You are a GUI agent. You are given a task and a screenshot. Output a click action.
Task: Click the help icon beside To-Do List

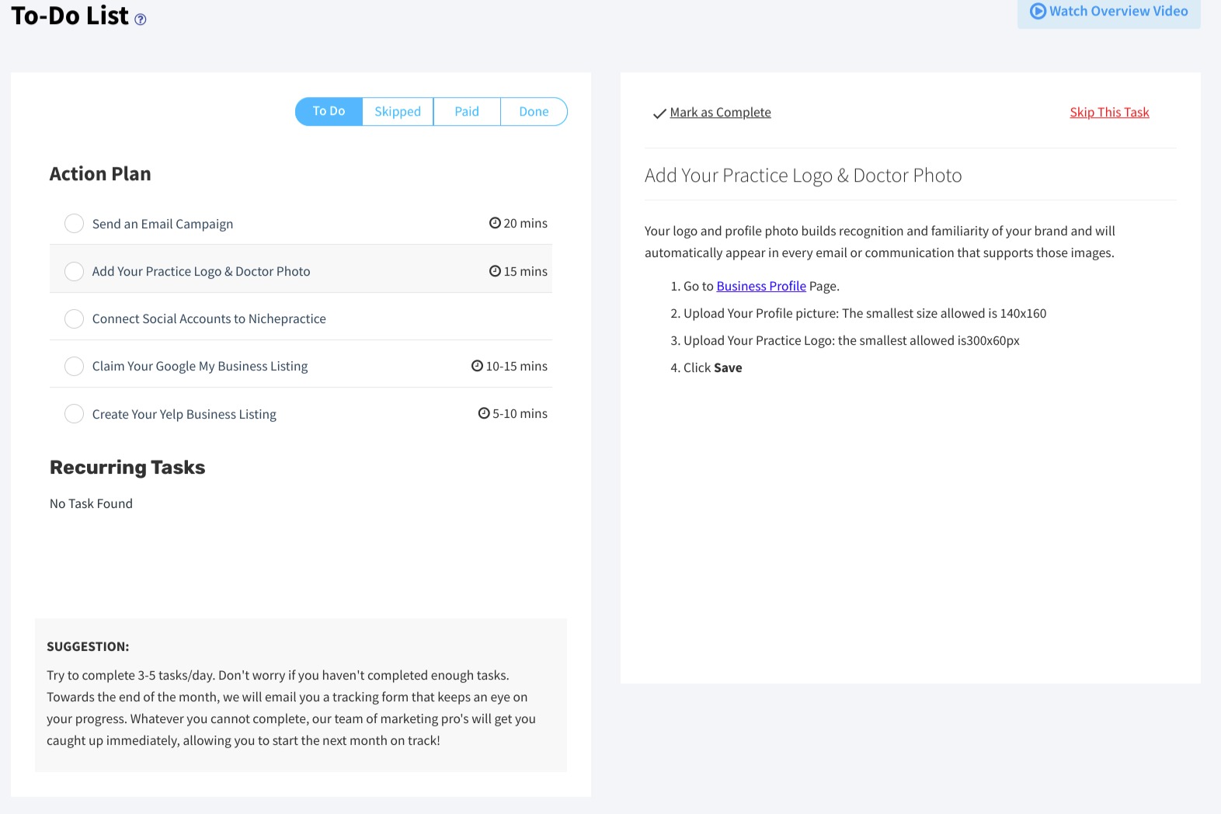tap(141, 19)
